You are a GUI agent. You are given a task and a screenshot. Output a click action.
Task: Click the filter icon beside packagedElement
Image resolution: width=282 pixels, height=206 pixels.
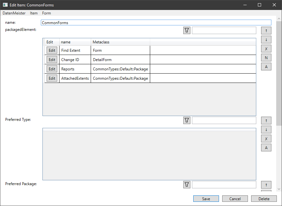point(187,31)
